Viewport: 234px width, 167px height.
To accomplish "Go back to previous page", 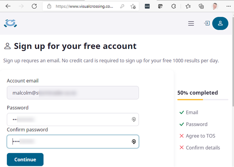I will coord(8,6).
